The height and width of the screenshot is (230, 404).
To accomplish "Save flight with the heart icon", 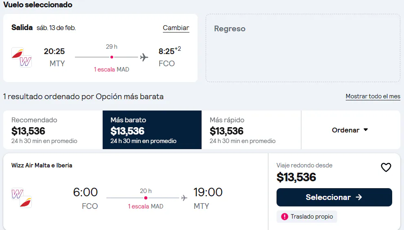I will tap(386, 167).
